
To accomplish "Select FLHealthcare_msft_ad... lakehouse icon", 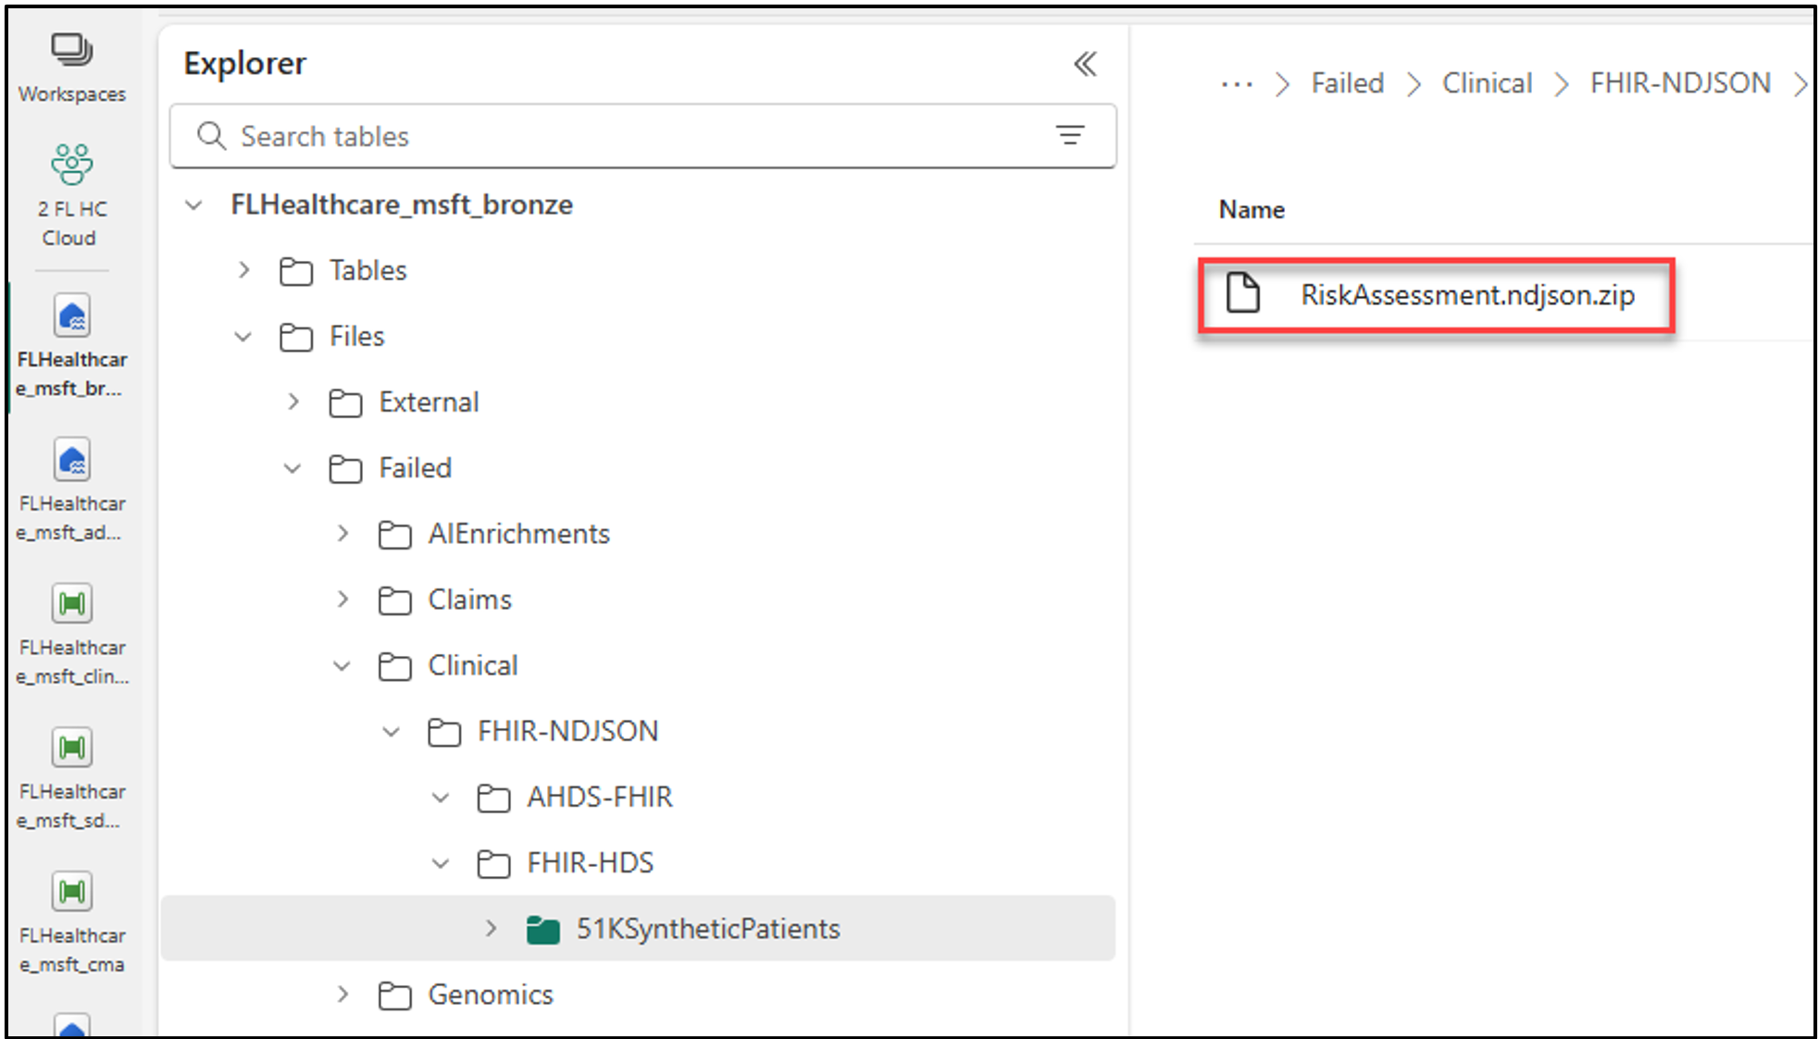I will [x=72, y=460].
